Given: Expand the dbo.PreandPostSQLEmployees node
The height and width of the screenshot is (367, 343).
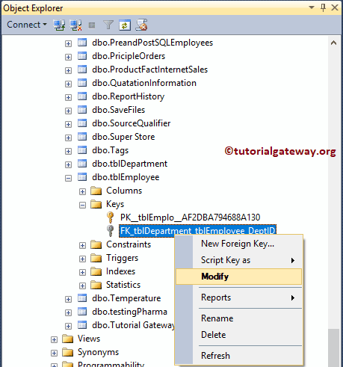Looking at the screenshot, I should click(68, 43).
